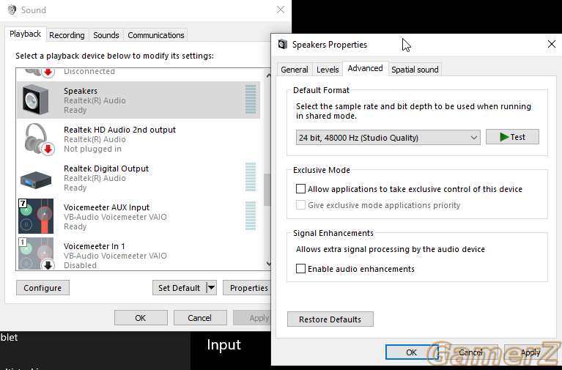Select the 'Realtek HD Audio 2nd output' text

pyautogui.click(x=119, y=130)
